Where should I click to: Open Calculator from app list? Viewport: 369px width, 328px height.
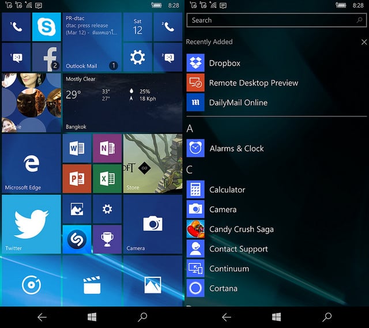click(277, 190)
